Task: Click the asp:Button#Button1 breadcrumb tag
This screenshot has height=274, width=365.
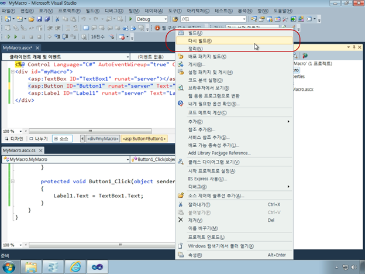Action: [144, 139]
